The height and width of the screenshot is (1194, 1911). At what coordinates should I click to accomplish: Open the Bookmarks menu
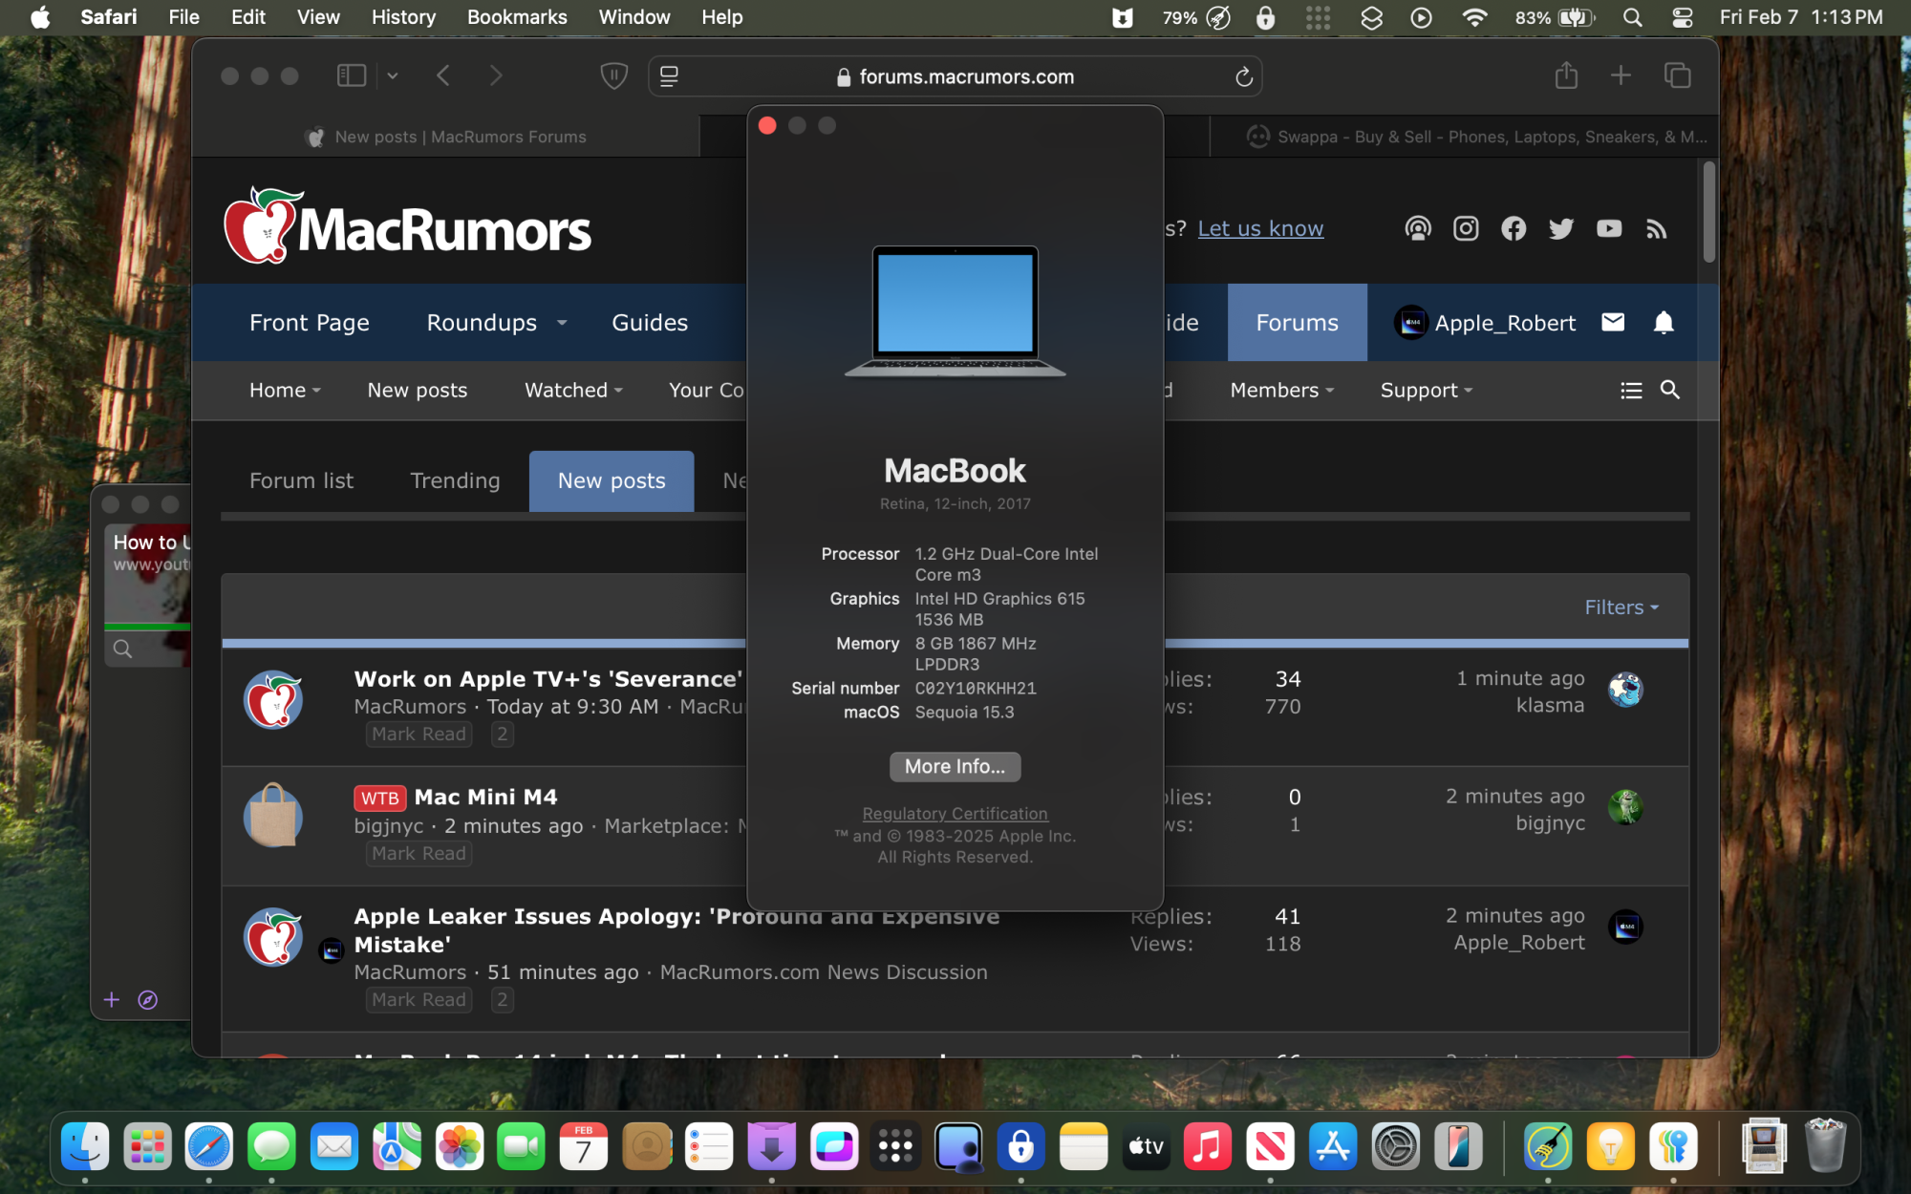(x=516, y=17)
